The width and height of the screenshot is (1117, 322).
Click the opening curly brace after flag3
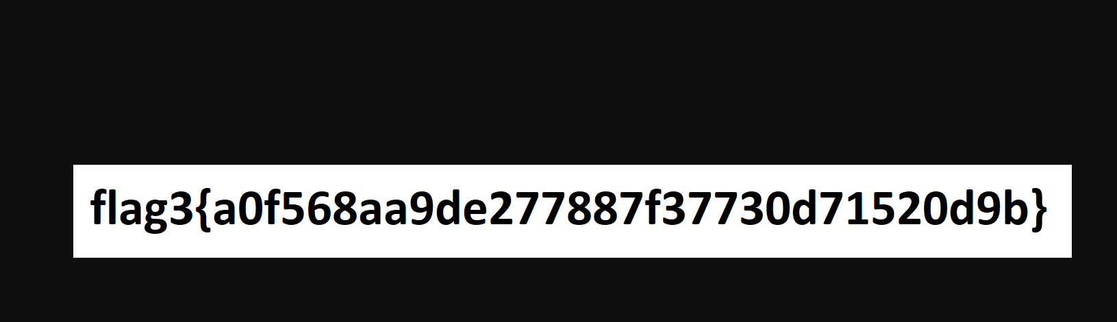(204, 212)
